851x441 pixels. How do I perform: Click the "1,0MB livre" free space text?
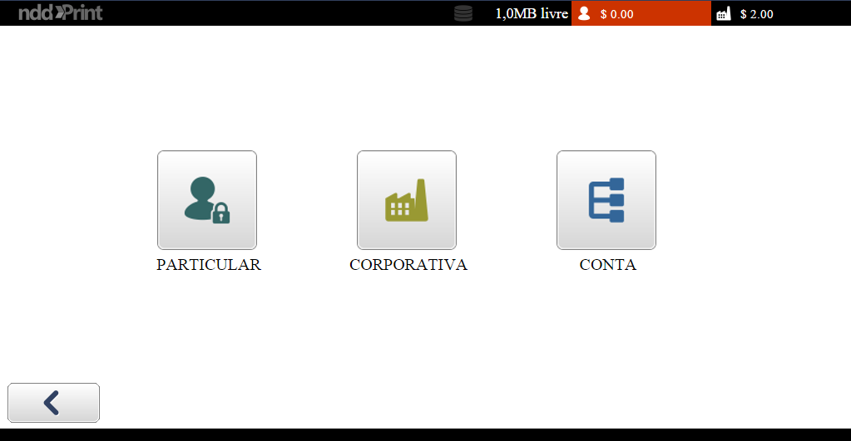(531, 13)
